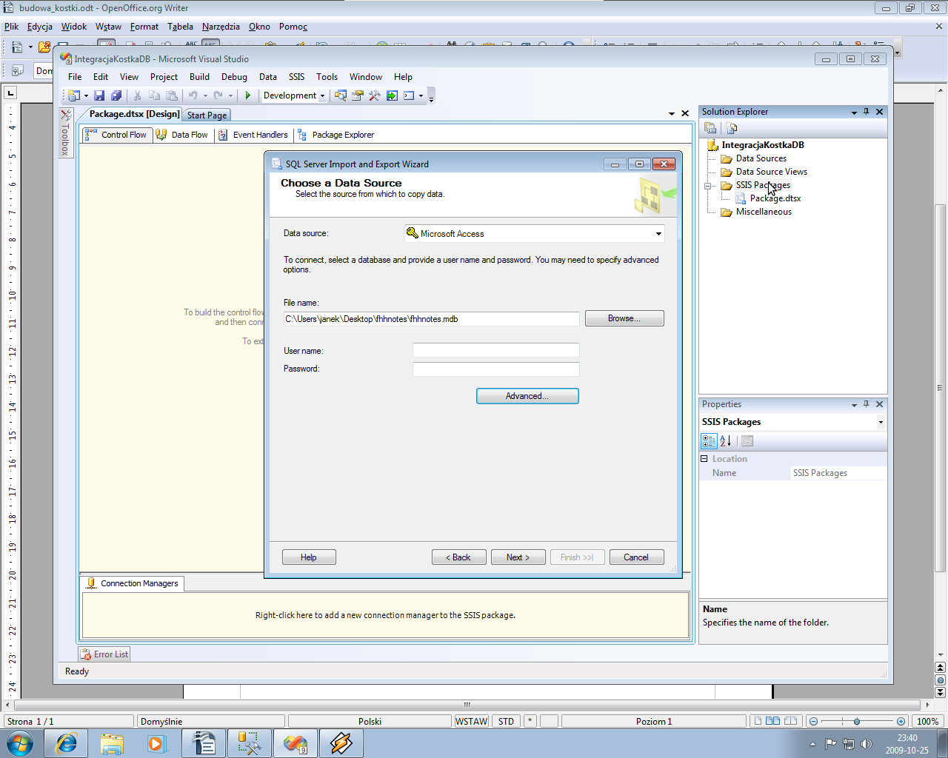
Task: Open Properties Window toolbar icon
Action: (x=358, y=95)
